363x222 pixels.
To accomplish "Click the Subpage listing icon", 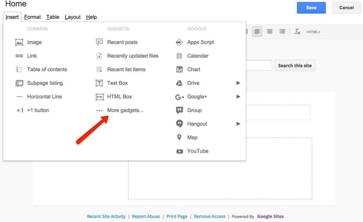I will 19,83.
